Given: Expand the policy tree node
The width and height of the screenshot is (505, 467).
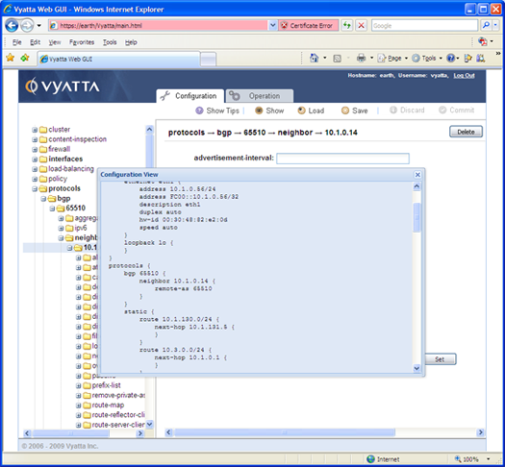Looking at the screenshot, I should click(x=35, y=179).
